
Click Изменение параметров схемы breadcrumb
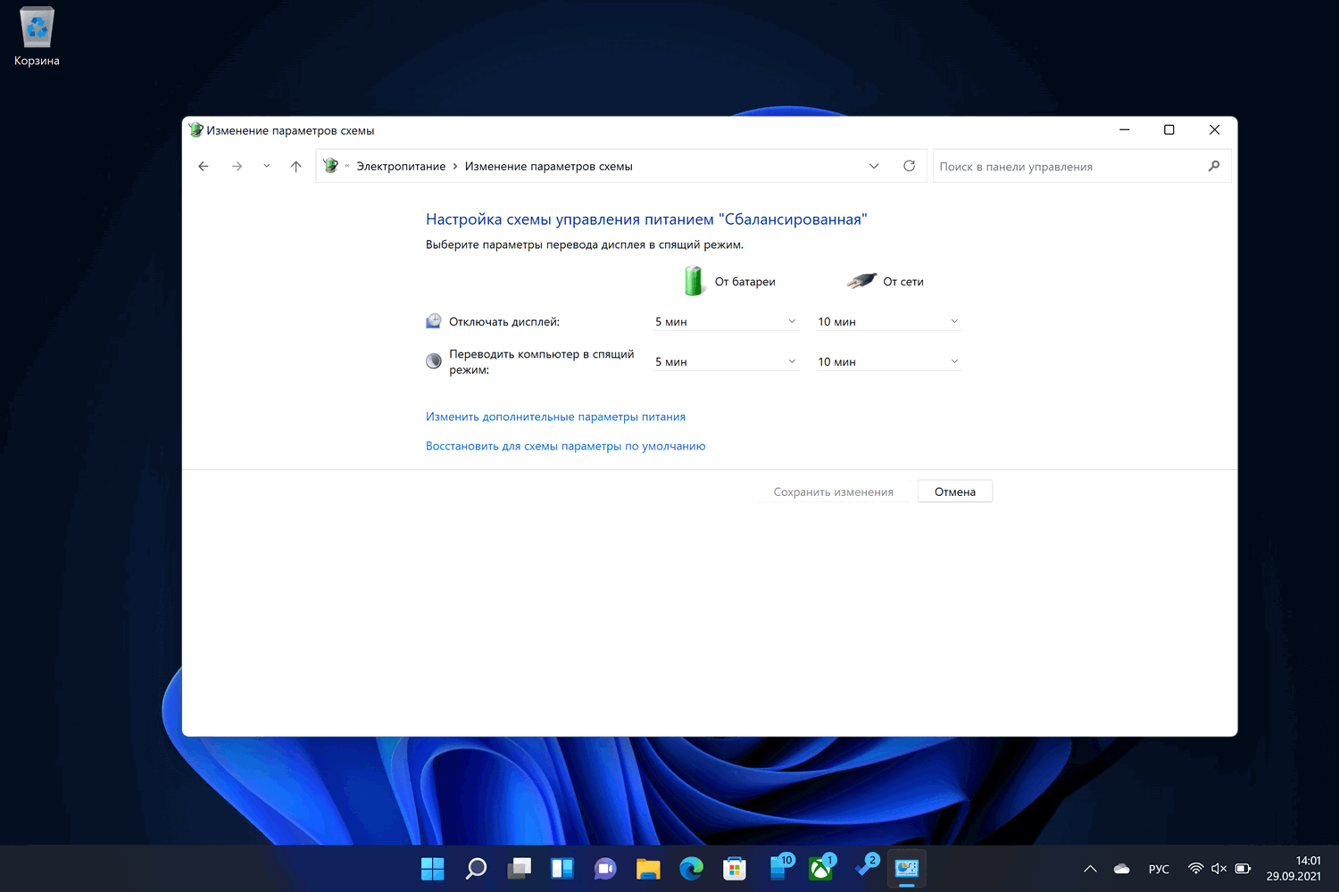[548, 167]
